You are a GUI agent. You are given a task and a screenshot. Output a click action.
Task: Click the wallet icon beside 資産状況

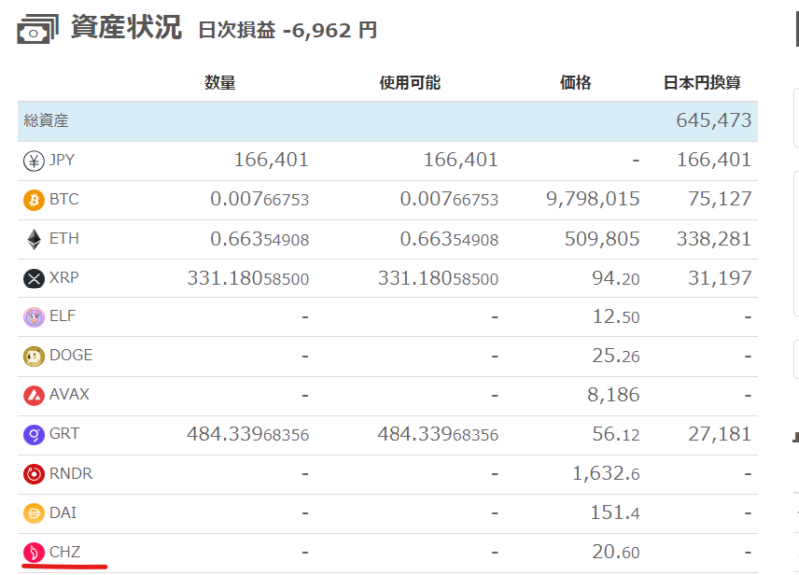[38, 29]
